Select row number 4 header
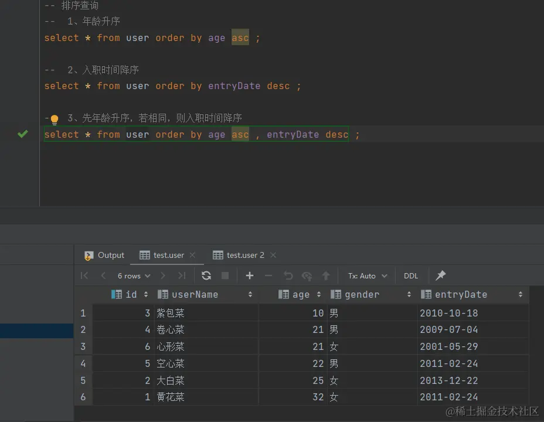This screenshot has height=422, width=544. point(83,363)
